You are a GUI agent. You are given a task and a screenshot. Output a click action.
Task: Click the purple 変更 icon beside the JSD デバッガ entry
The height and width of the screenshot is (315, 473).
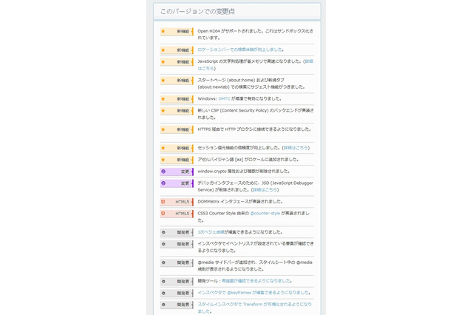pos(163,183)
